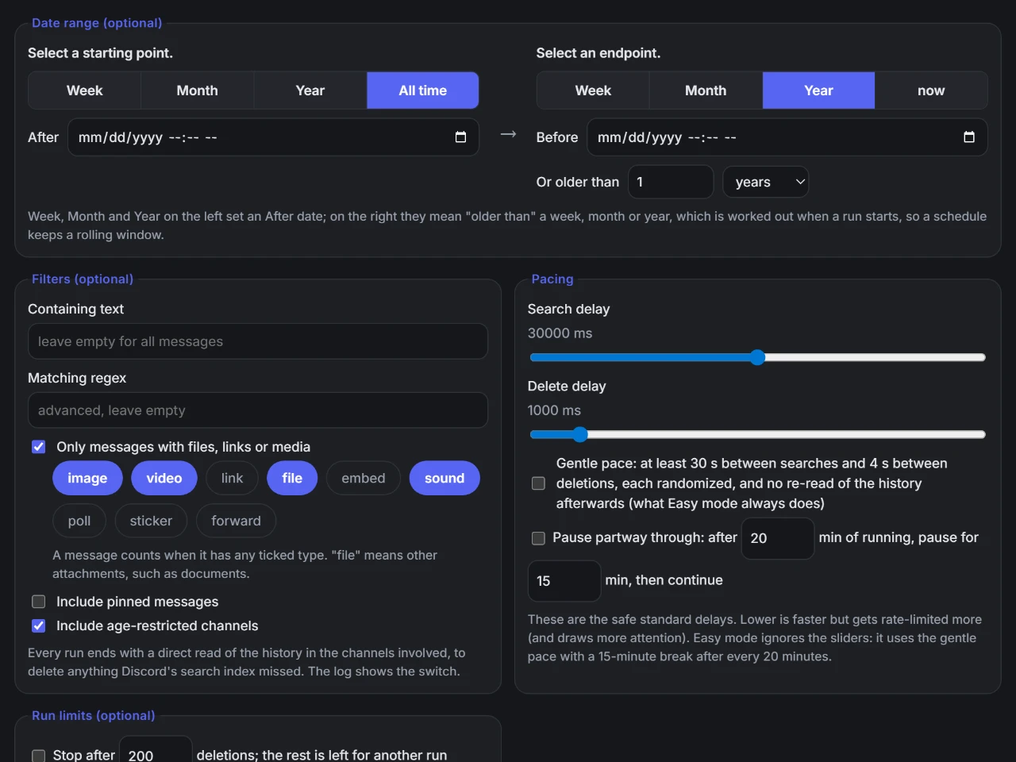The width and height of the screenshot is (1016, 762).
Task: Untick Include age-restricted channels checkbox
Action: 38,625
